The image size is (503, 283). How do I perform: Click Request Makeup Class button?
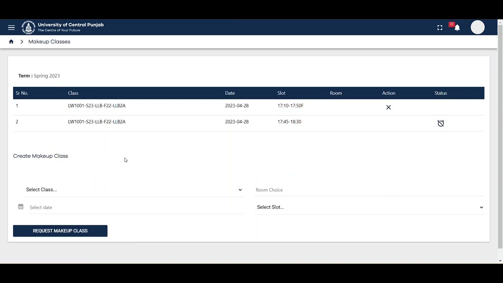coord(60,231)
